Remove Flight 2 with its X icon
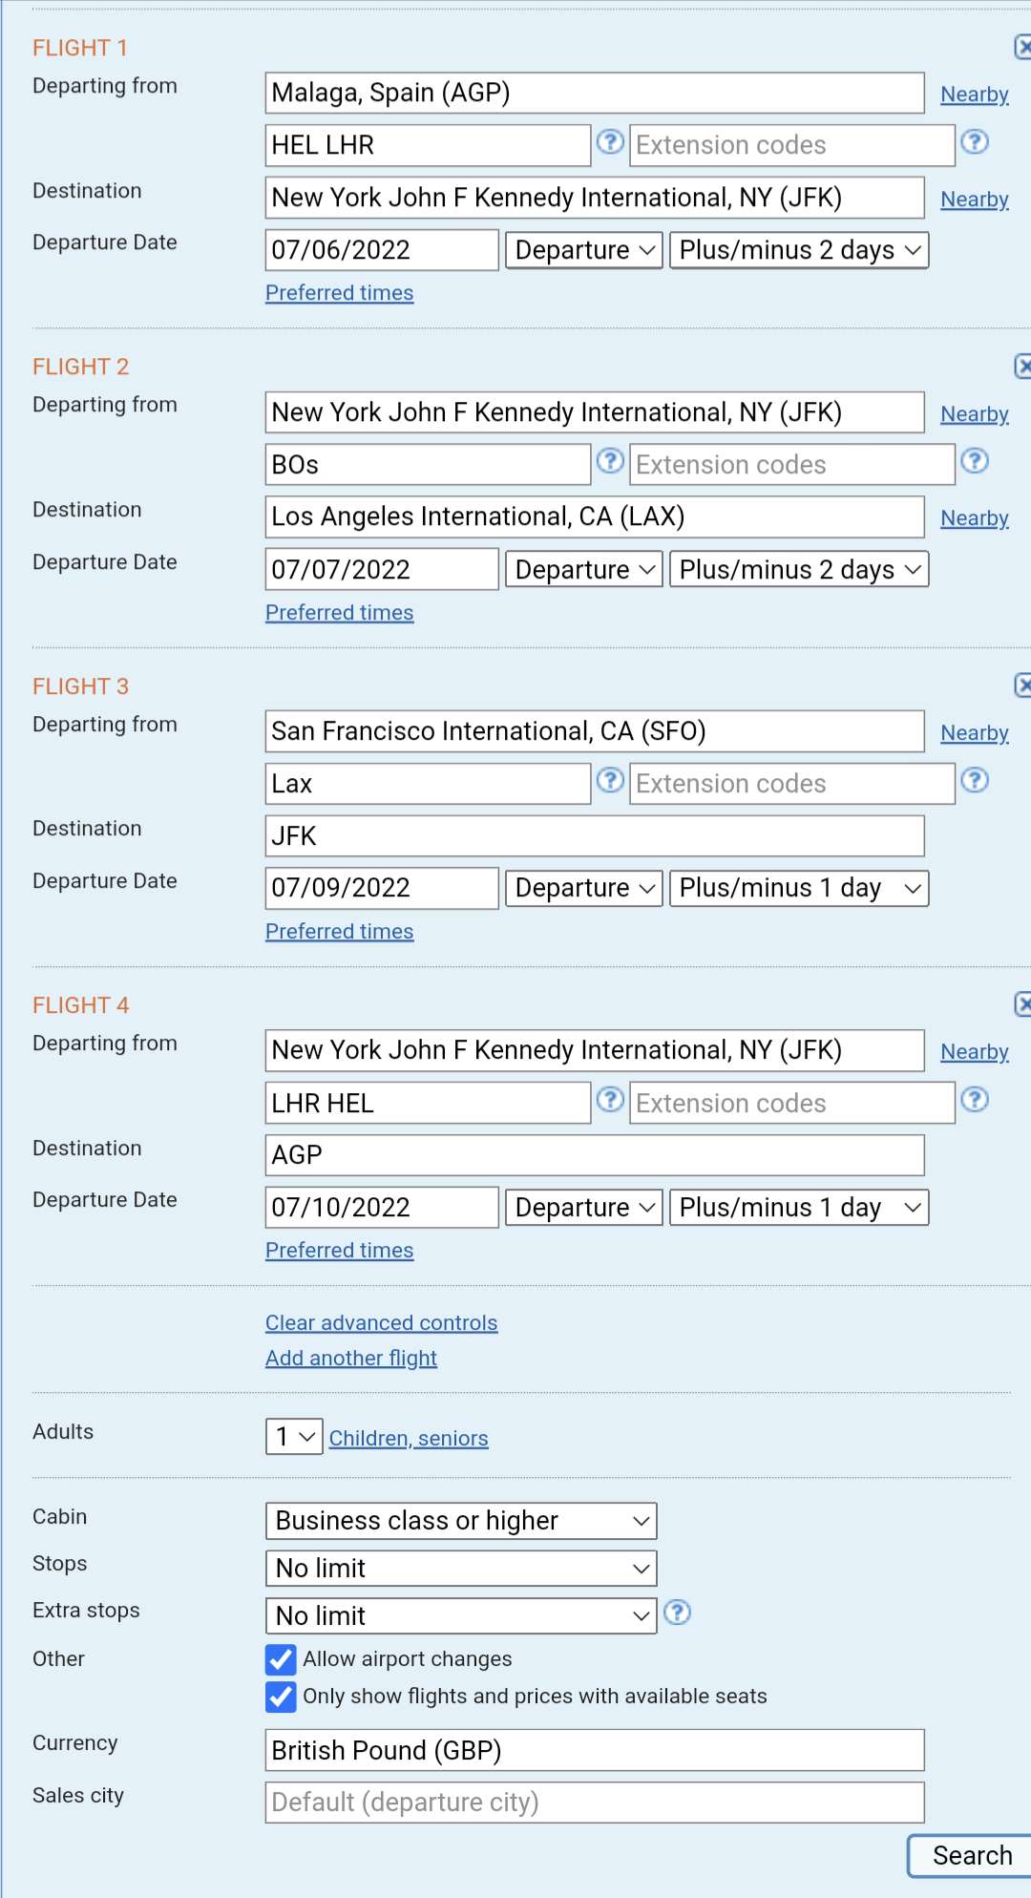The image size is (1031, 1898). pyautogui.click(x=1023, y=366)
